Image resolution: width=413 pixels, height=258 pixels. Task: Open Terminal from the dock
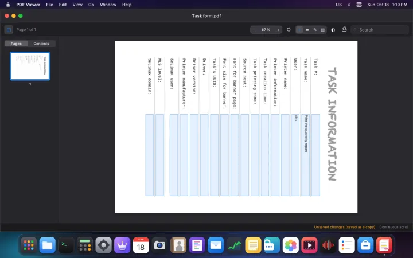[x=66, y=245]
